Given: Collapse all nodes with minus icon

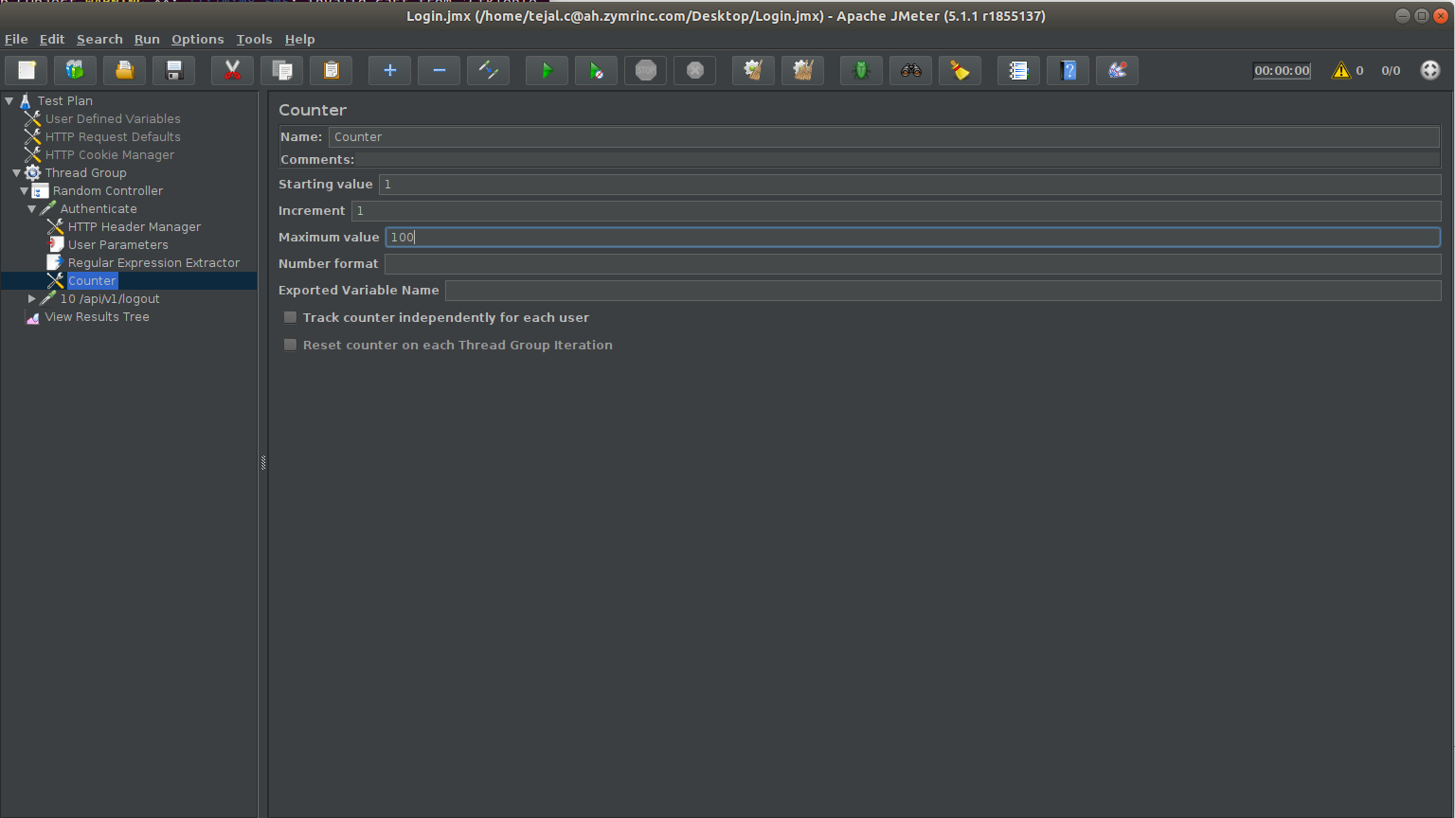Looking at the screenshot, I should 439,70.
